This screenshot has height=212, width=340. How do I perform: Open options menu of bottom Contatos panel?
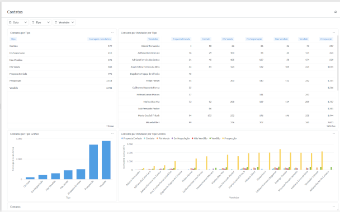(334, 206)
